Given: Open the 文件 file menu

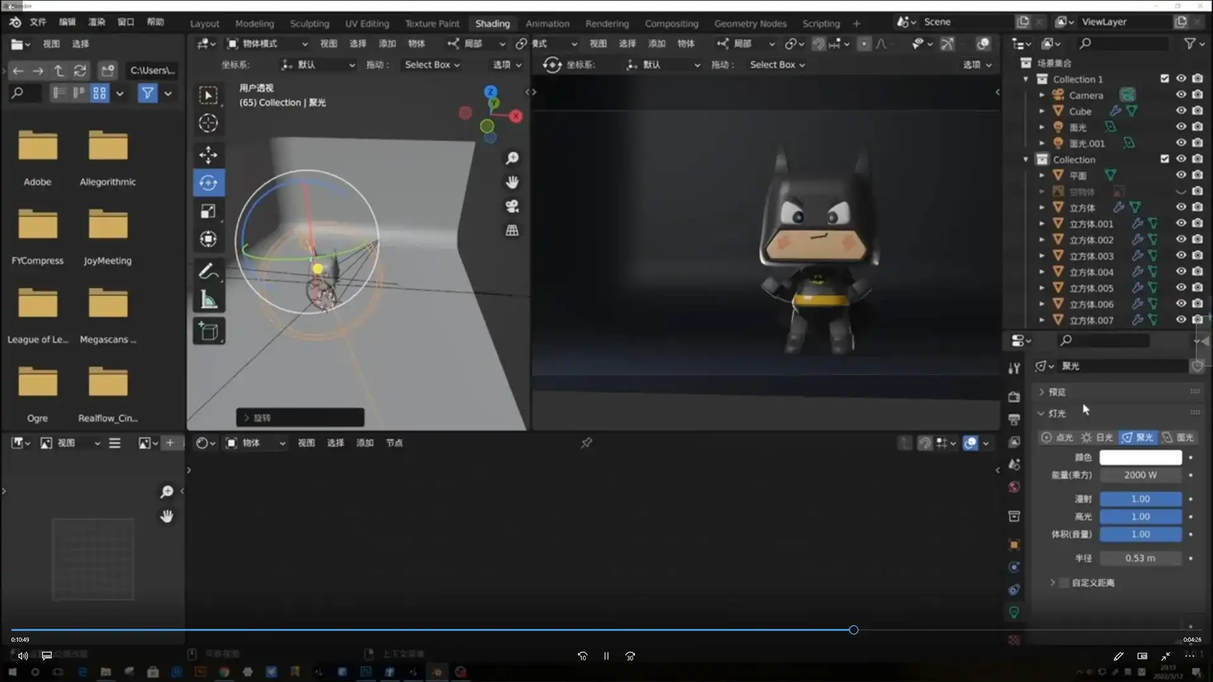Looking at the screenshot, I should 38,22.
